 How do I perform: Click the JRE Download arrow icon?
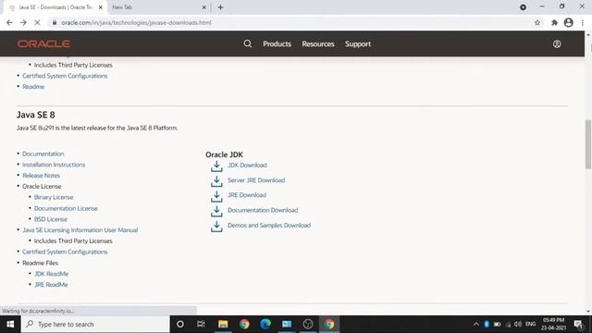[x=216, y=196]
